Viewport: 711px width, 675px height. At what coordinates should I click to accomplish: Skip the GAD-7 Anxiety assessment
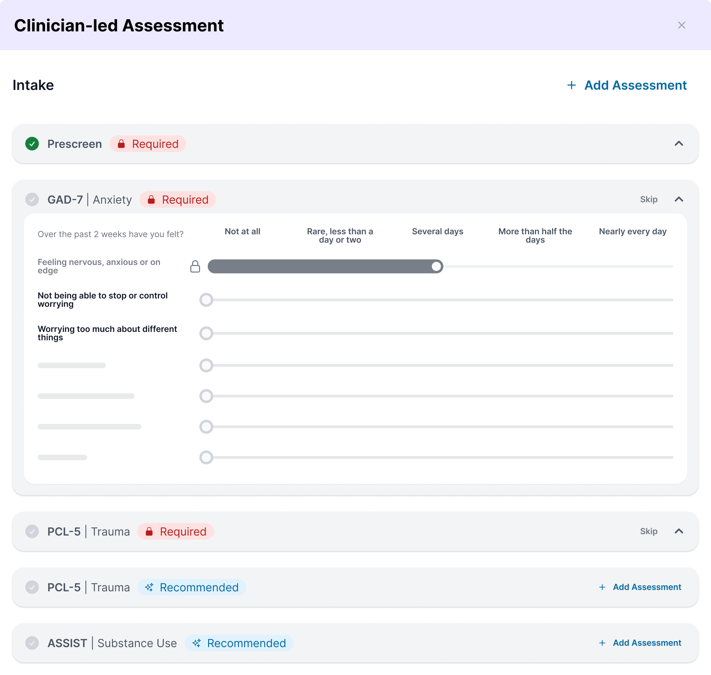click(648, 199)
